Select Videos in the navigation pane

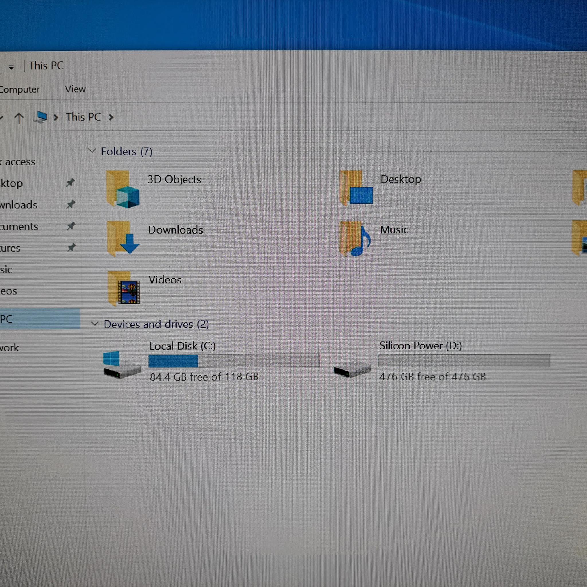coord(9,291)
